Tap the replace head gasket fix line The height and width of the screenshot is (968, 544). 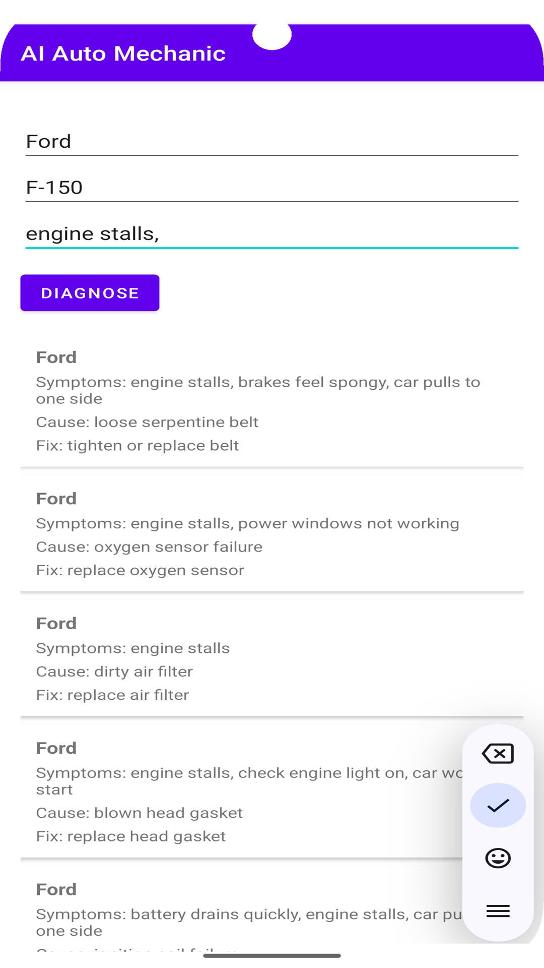point(130,836)
